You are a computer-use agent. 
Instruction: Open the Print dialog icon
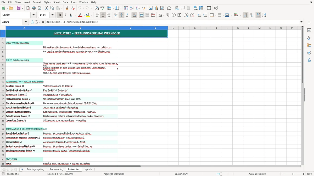click(x=34, y=8)
